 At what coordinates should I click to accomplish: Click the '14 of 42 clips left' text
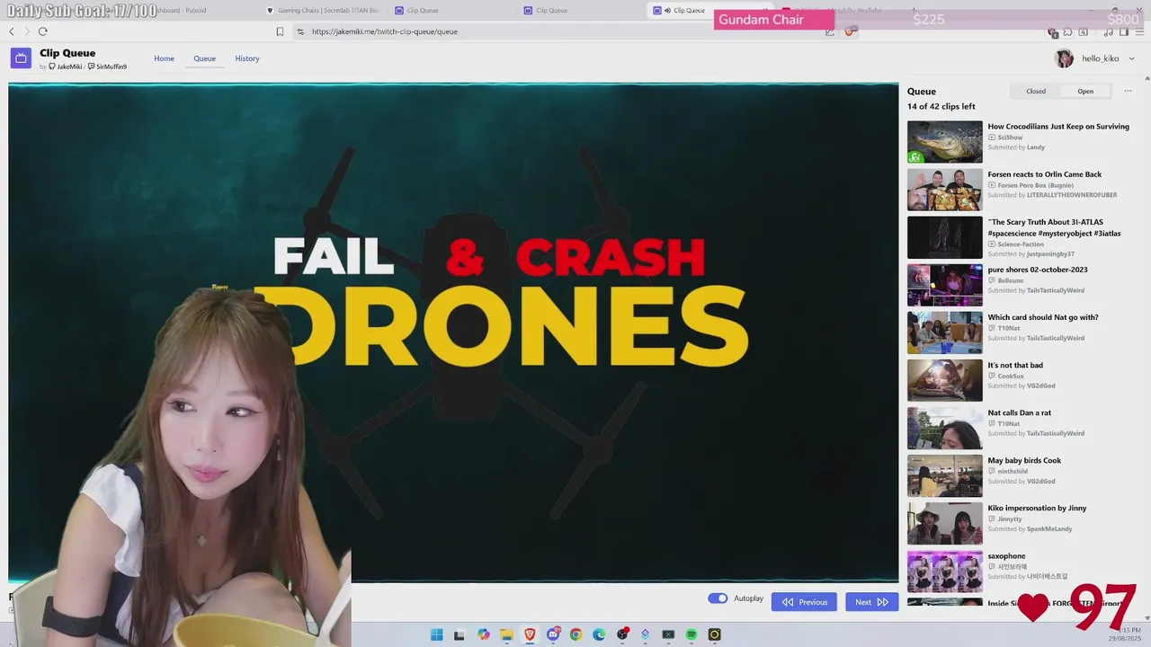point(941,107)
